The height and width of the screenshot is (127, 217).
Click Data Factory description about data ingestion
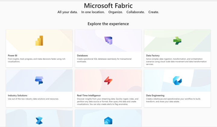[176, 61]
